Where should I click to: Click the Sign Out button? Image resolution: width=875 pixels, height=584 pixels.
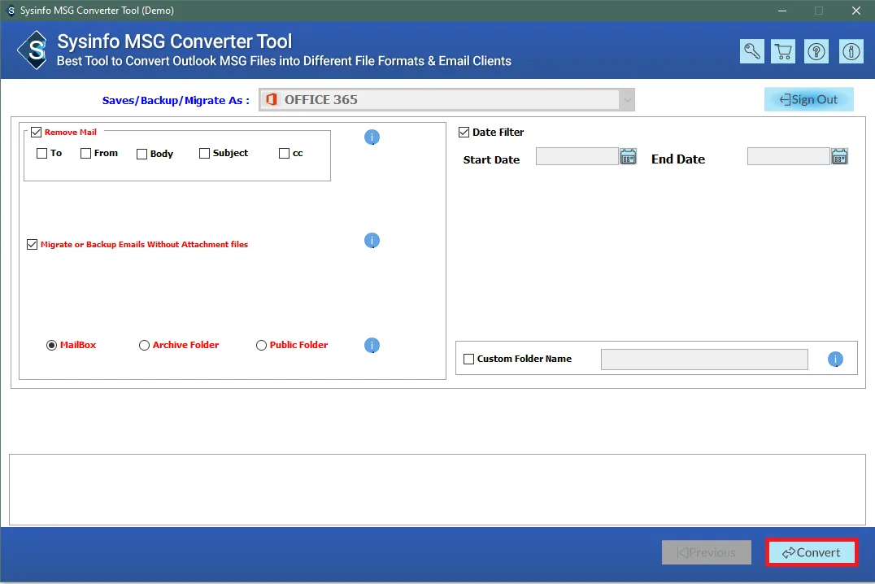(x=808, y=99)
